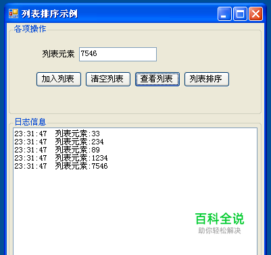271x255 pixels.
Task: Select log line 列表元素:89
Action: (x=57, y=150)
